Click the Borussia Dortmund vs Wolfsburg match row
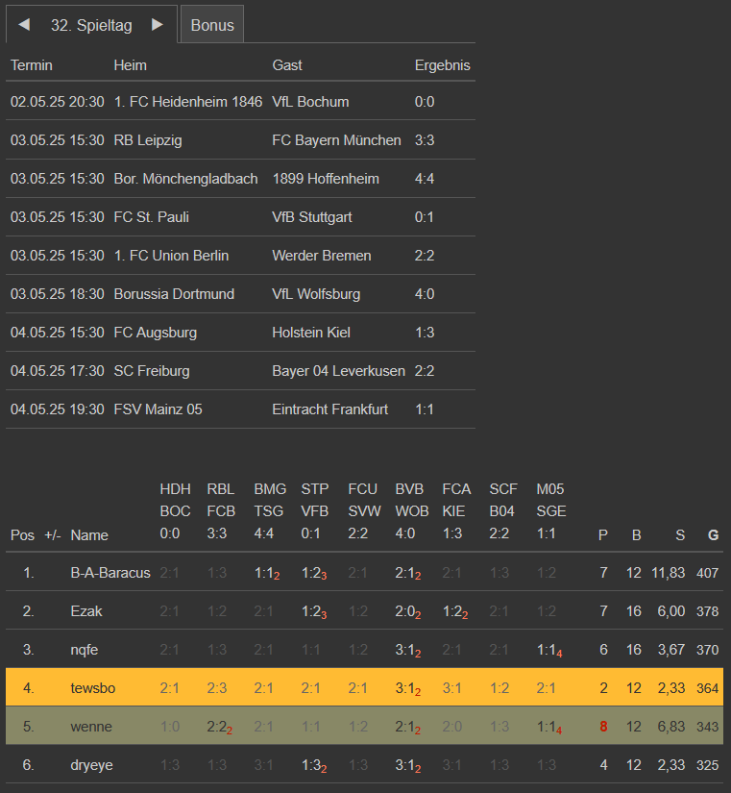 coord(240,294)
